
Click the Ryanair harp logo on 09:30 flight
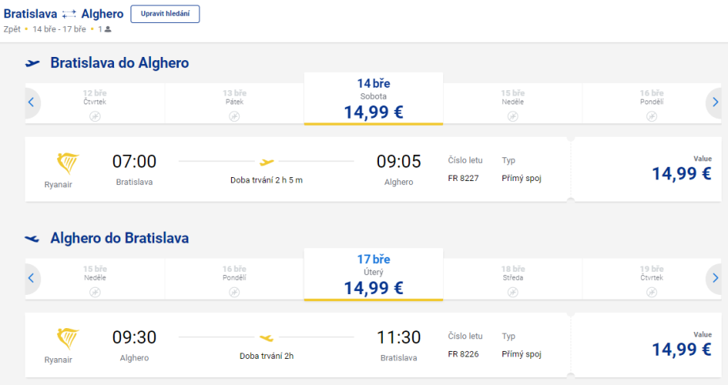tap(68, 340)
